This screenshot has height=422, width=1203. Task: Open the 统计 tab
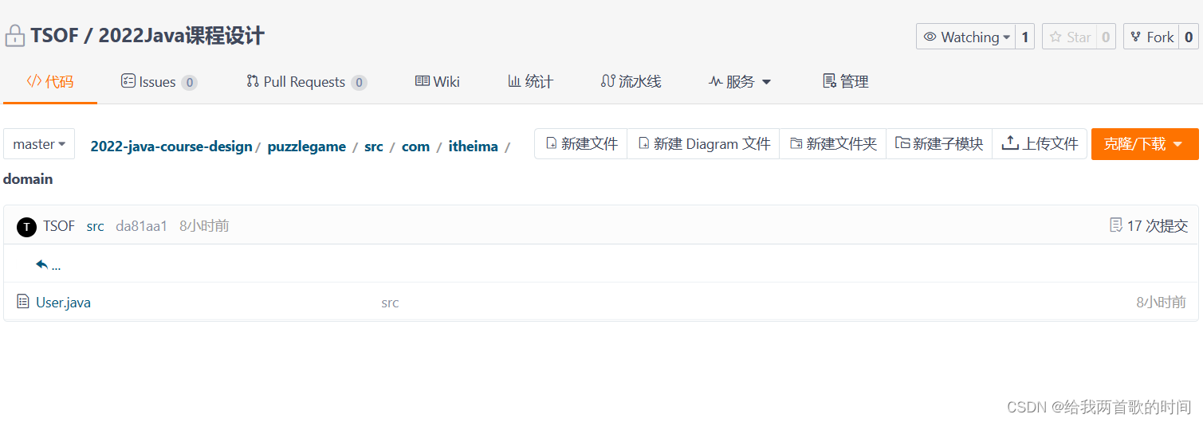coord(530,81)
